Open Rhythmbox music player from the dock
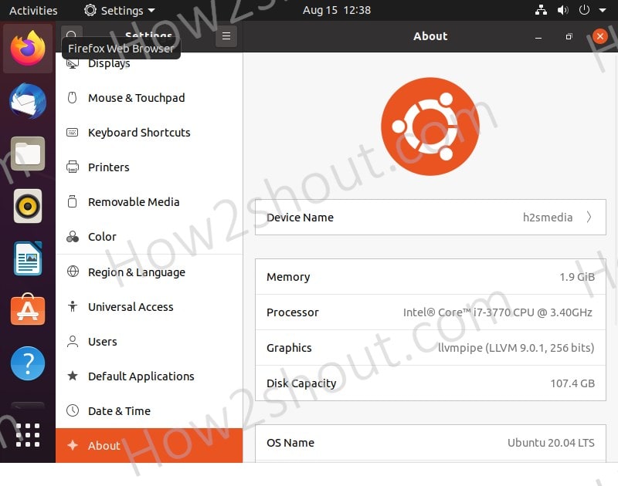618x486 pixels. (28, 206)
